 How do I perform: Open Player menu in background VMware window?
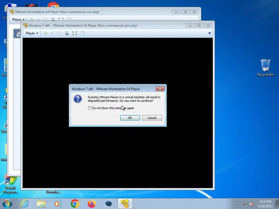point(18,20)
